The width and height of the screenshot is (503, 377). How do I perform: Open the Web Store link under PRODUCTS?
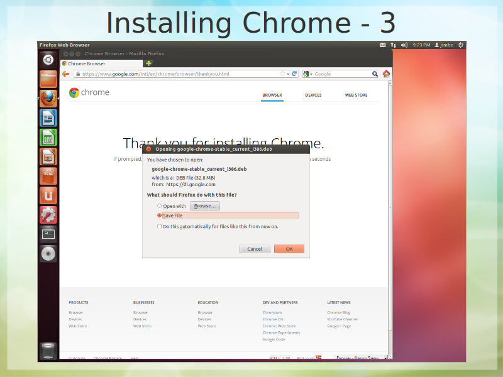coord(77,326)
